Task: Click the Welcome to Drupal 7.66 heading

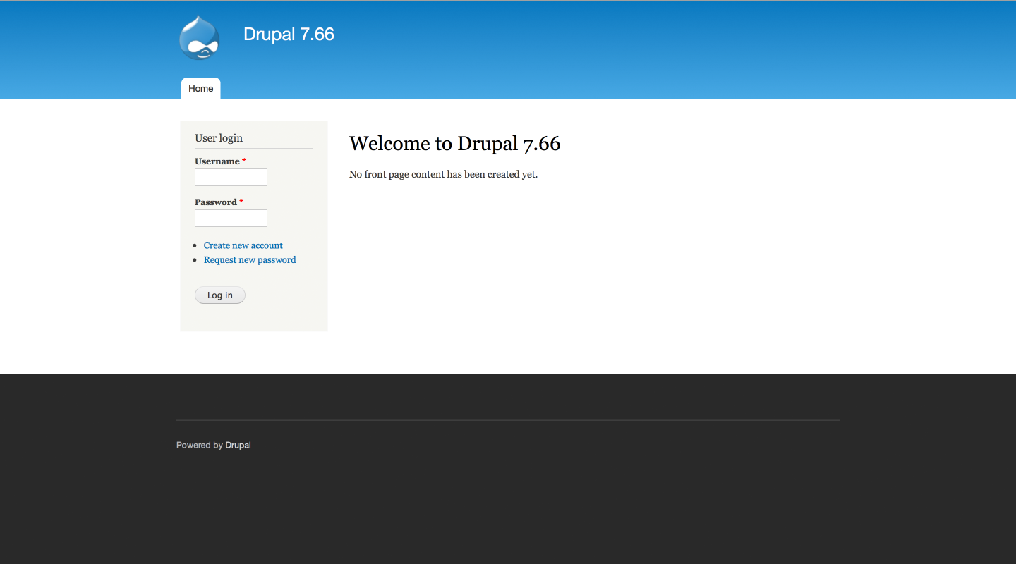Action: (x=454, y=144)
